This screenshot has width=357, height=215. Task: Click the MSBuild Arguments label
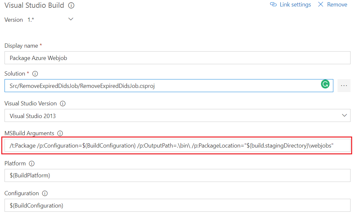(30, 133)
